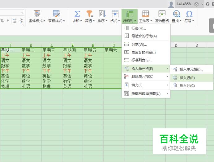The width and height of the screenshot is (214, 162).
Task: Open number format dialog launcher icon
Action: coord(23,25)
